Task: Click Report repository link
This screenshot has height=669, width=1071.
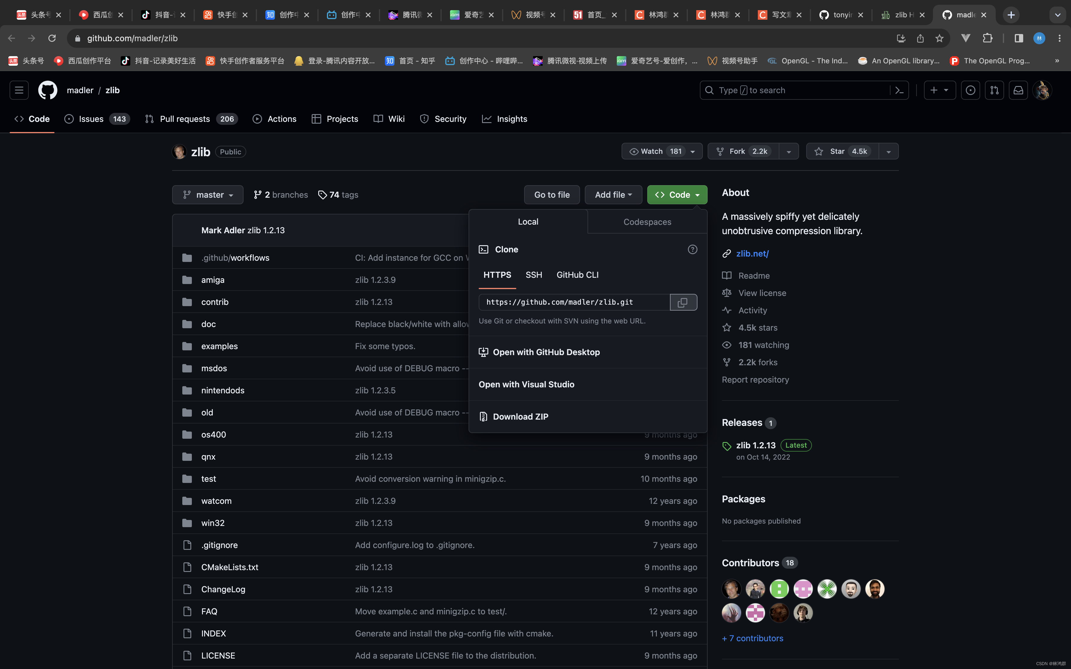Action: point(755,380)
